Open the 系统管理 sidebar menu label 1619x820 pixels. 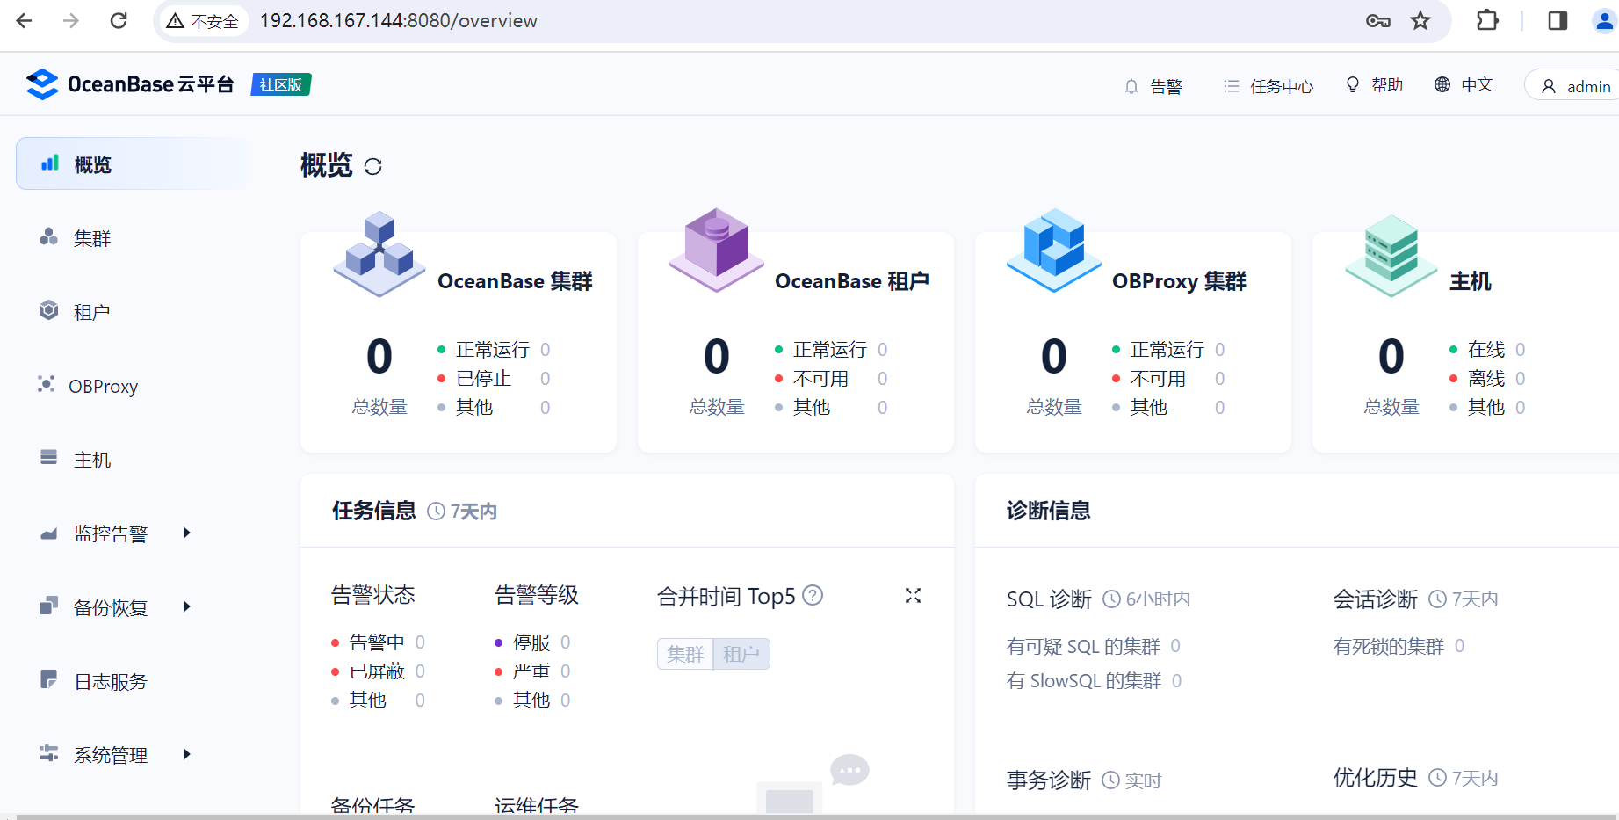pyautogui.click(x=111, y=755)
